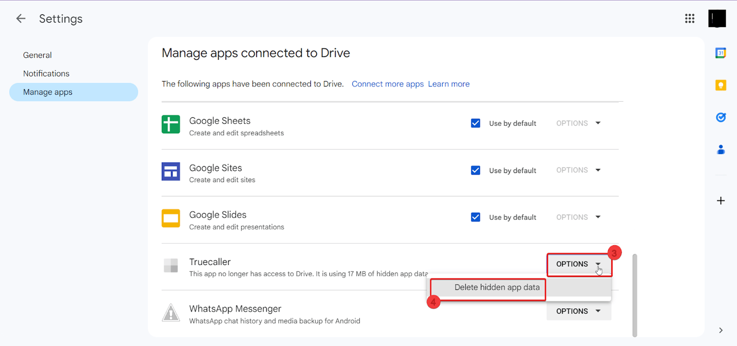Click the Settings page title

click(61, 19)
